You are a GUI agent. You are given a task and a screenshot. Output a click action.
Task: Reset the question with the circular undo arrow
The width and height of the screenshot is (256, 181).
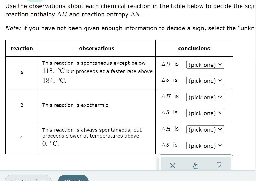[196, 166]
